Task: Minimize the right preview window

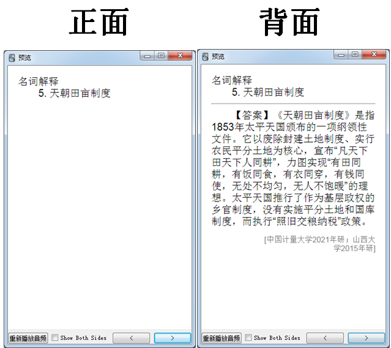Action: pos(341,55)
